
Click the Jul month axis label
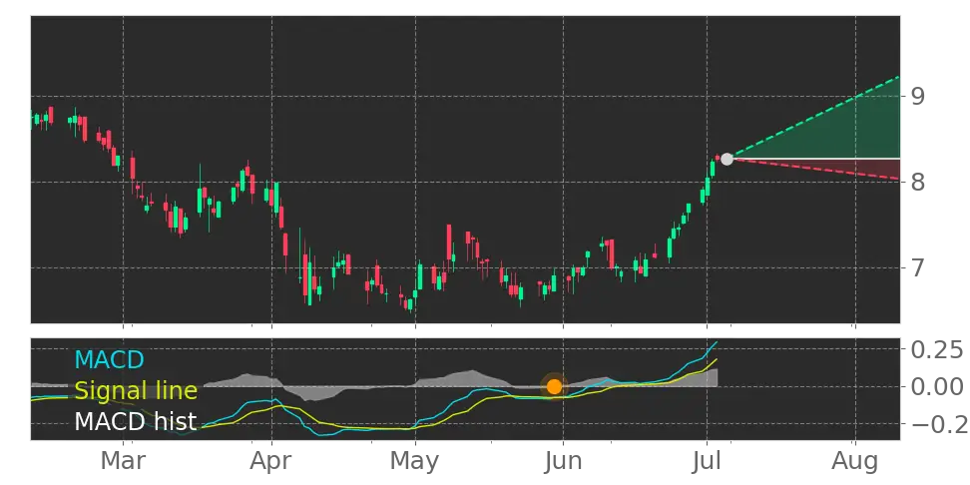click(x=707, y=461)
